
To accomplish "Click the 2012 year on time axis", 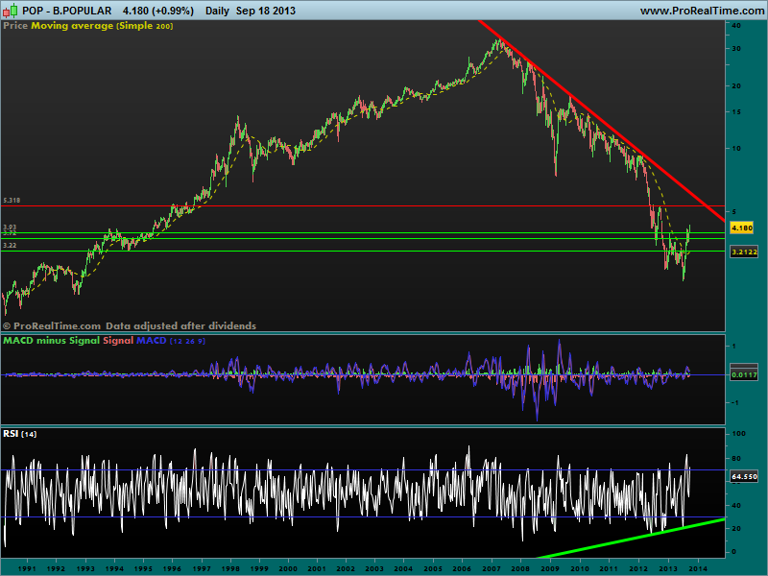I will click(637, 568).
